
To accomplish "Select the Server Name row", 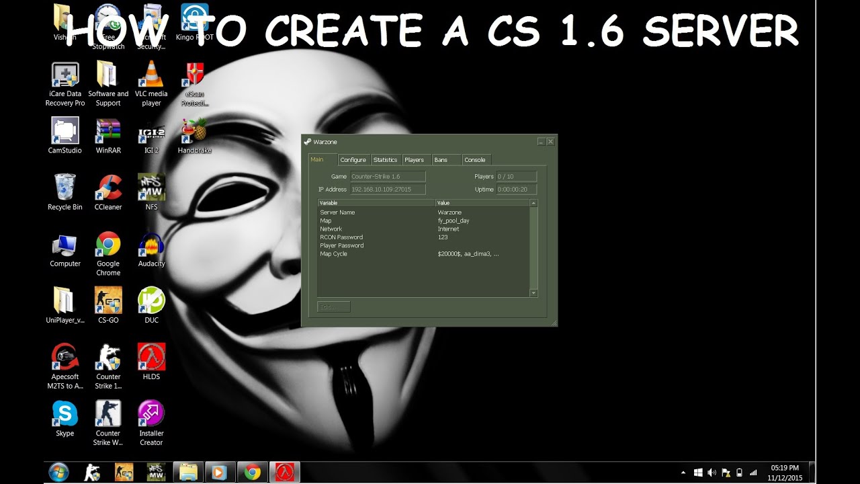I will coord(423,212).
